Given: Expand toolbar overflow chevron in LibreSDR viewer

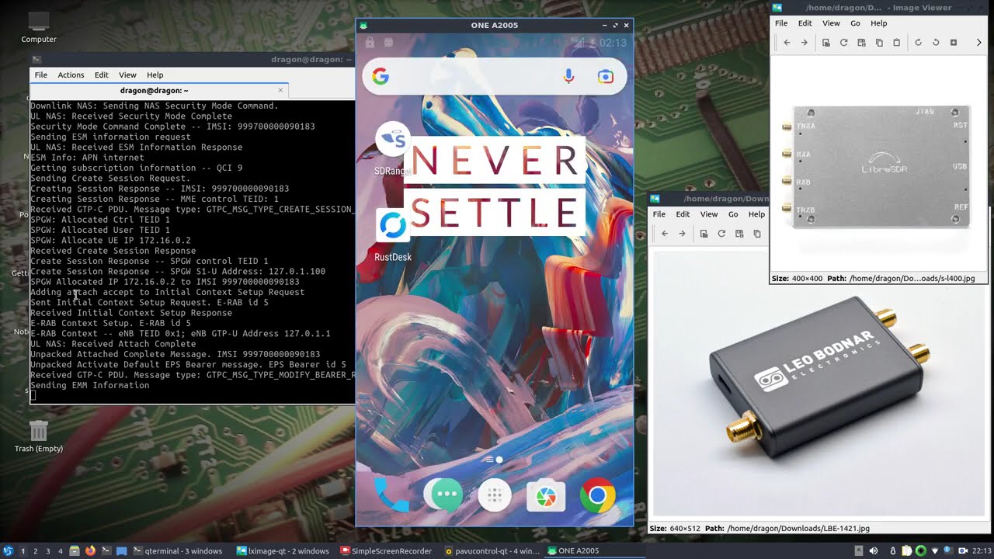Looking at the screenshot, I should click(x=978, y=43).
